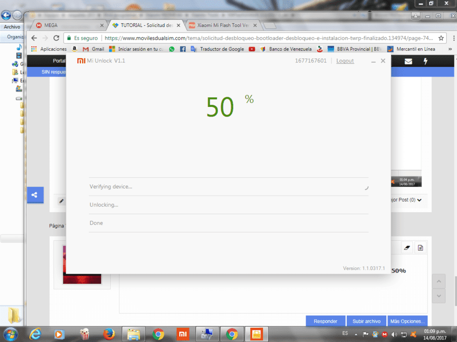Click the Mi Unlock Logout link
This screenshot has width=457, height=342.
[x=345, y=61]
